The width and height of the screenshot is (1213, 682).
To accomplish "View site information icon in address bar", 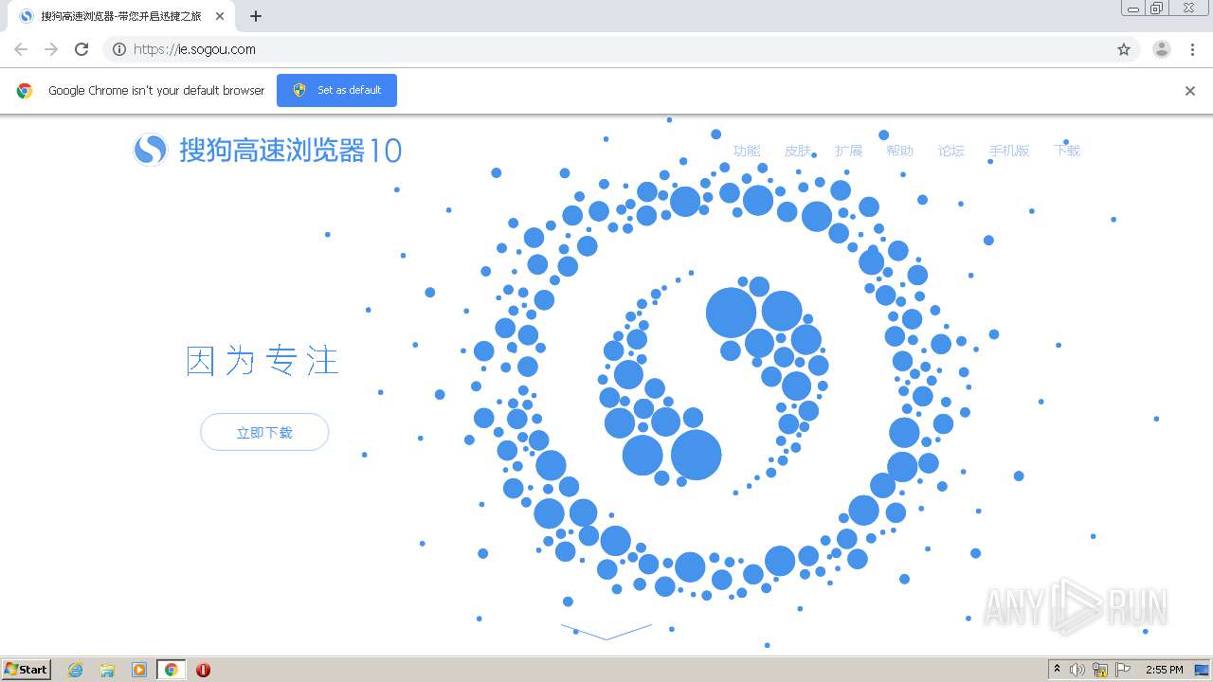I will point(118,49).
